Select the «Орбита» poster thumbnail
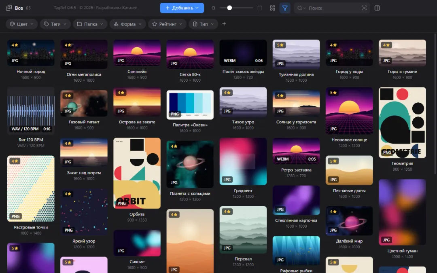Screen dimensions: 437x273 tap(137, 173)
